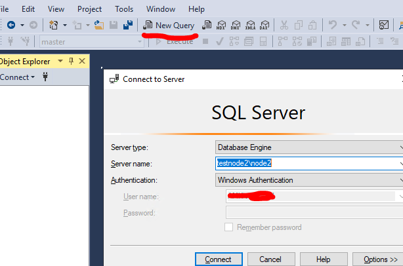Click the Server name input field
403x266 pixels.
tap(309, 163)
